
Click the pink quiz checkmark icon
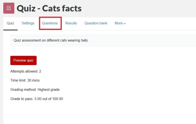(9, 8)
